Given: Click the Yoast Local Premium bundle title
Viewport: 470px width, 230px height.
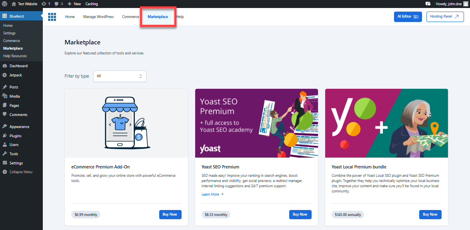Looking at the screenshot, I should coord(359,167).
